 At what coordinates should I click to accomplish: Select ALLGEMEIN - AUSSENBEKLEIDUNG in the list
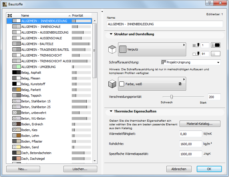[49, 32]
